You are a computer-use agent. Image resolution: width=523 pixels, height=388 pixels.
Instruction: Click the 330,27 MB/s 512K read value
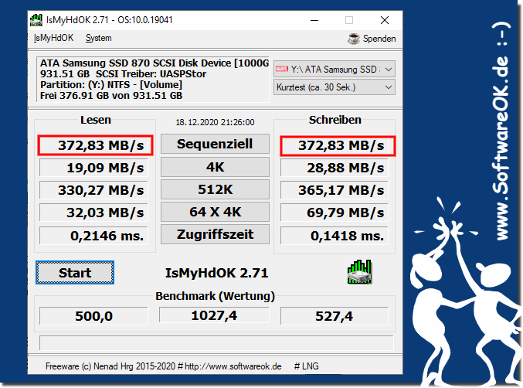tap(93, 190)
